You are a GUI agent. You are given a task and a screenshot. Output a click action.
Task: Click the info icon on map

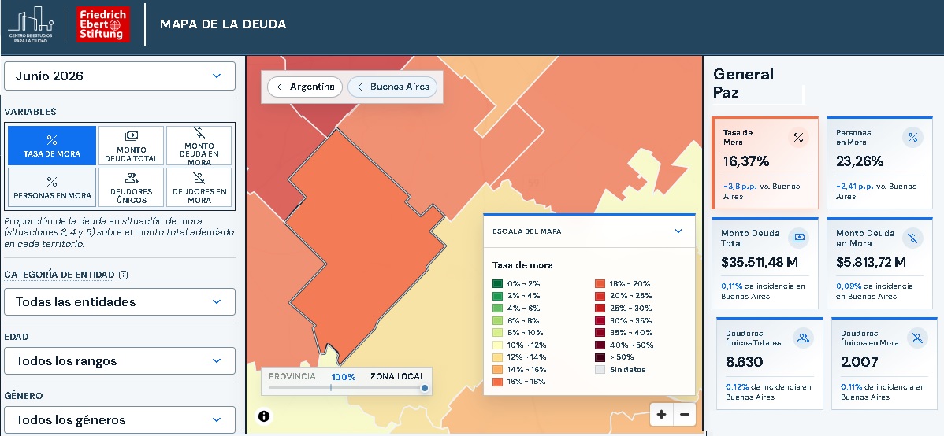(263, 416)
